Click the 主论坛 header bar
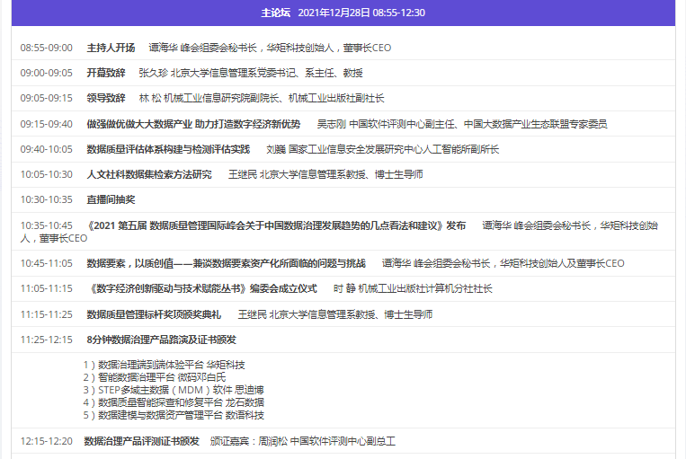Image resolution: width=686 pixels, height=459 pixels. click(343, 13)
